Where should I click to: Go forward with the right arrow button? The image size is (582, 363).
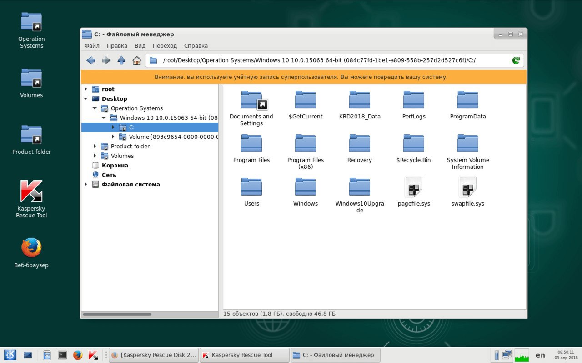point(106,60)
